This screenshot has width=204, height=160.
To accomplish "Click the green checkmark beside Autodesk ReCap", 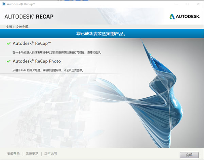I will (8, 43).
